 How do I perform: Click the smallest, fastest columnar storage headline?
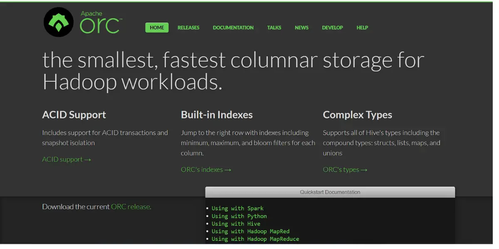pos(233,71)
